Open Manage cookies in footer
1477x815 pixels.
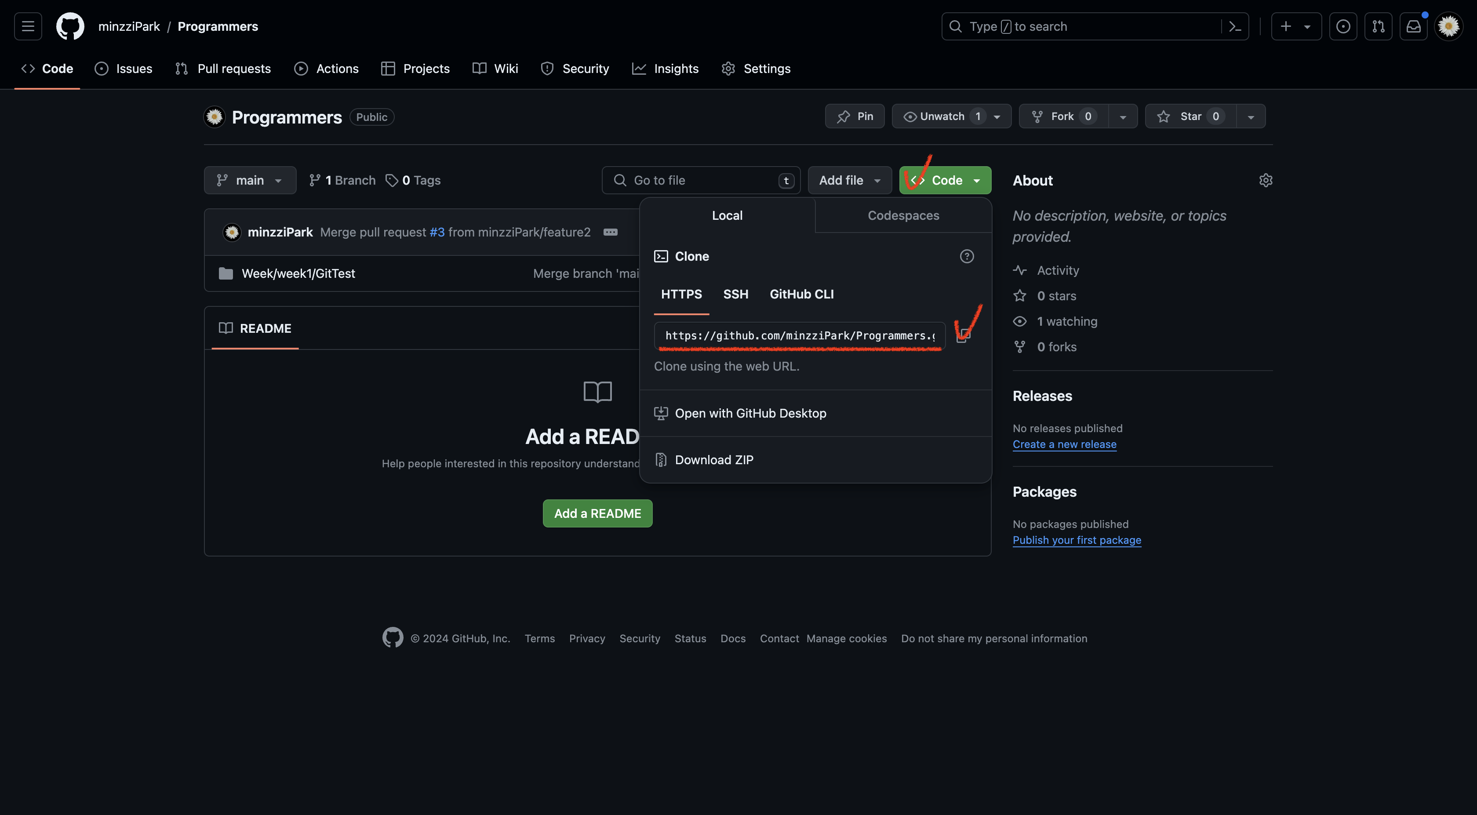tap(846, 639)
